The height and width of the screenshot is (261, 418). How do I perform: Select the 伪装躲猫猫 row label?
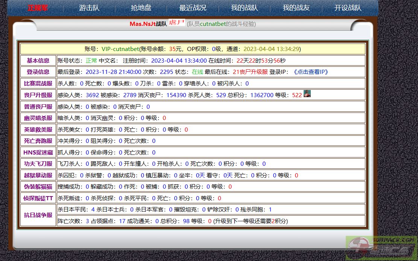tap(38, 187)
